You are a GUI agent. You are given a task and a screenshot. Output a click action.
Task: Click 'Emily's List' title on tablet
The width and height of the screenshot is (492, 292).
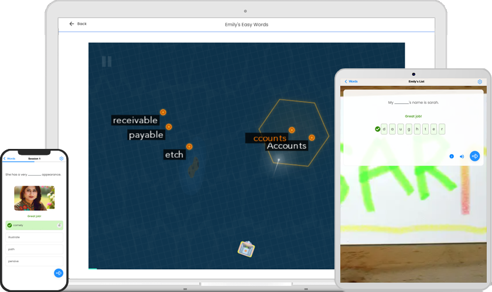[x=416, y=81]
